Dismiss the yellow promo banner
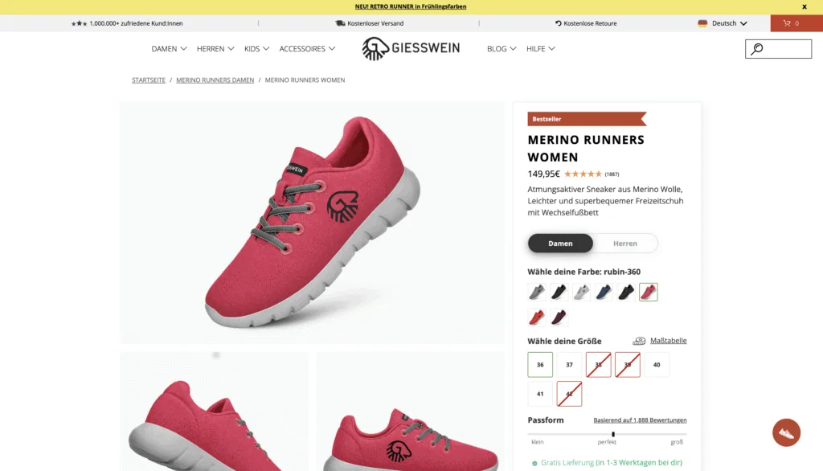 click(804, 6)
